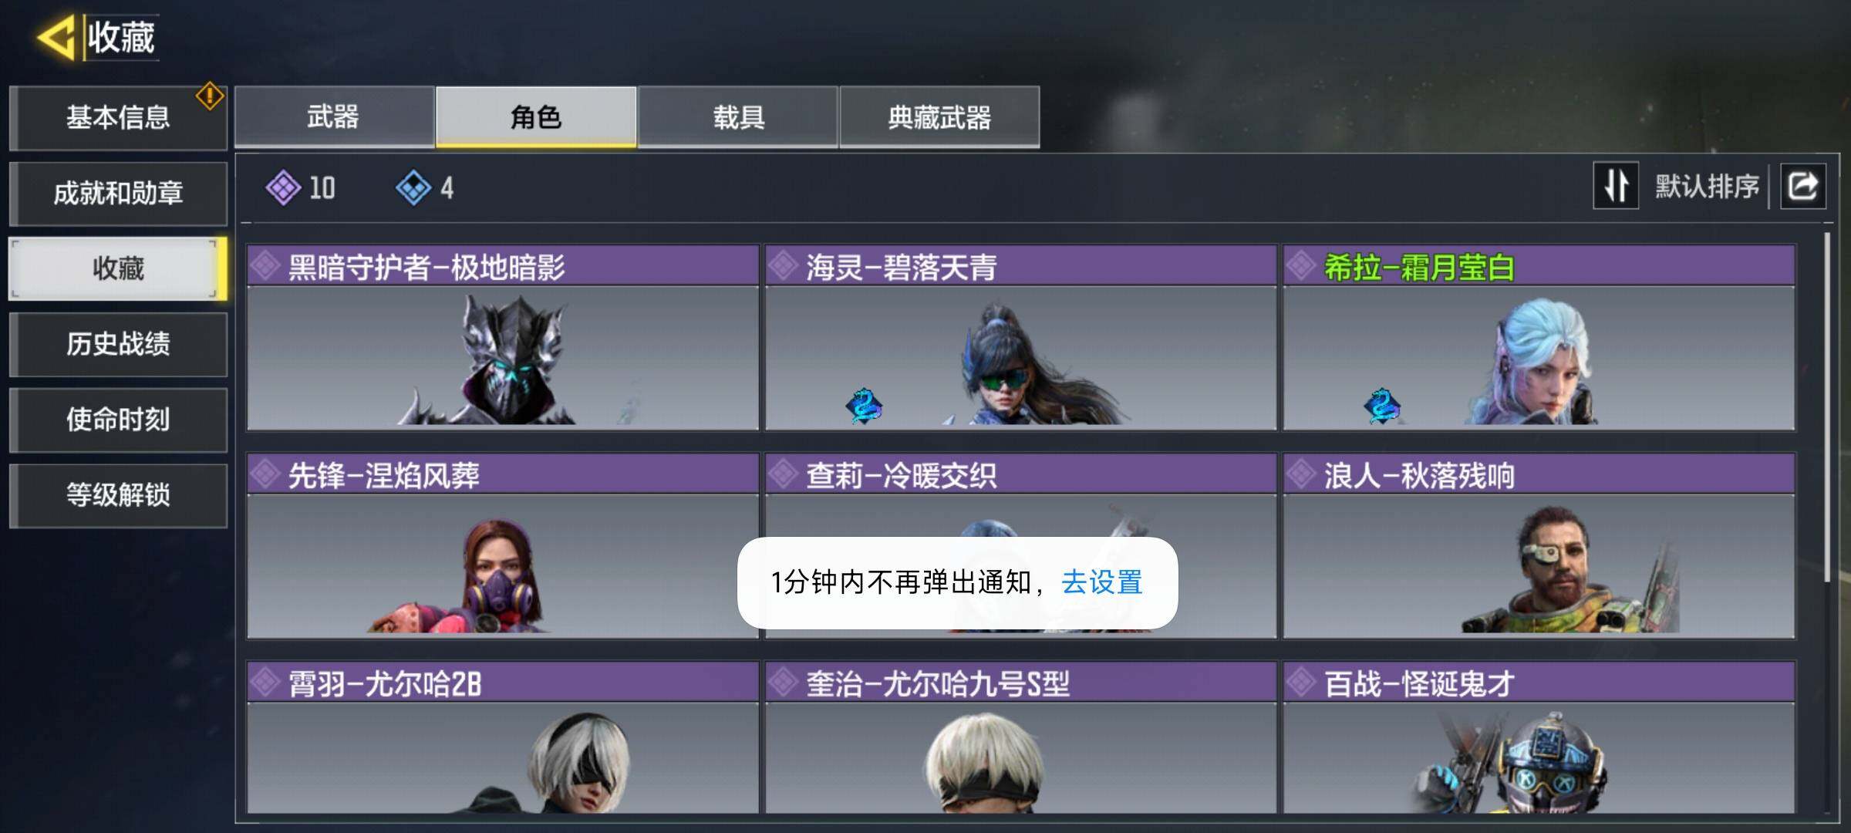
Task: Click the blue dragon emblem on 海灵 card
Action: tap(864, 406)
